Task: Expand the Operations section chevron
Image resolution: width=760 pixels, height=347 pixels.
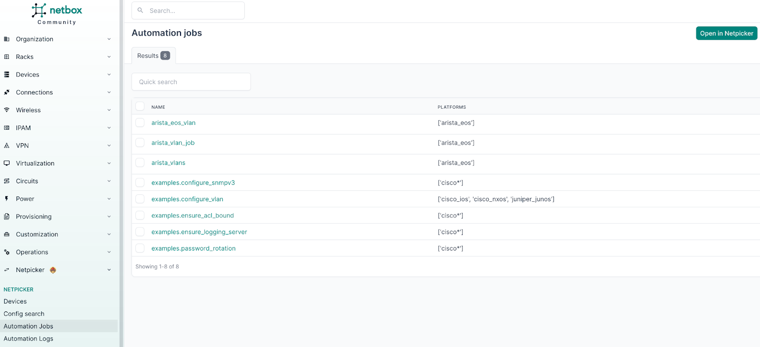Action: pos(109,252)
